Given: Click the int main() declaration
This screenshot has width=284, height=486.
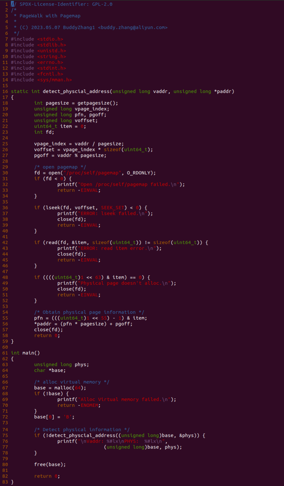Looking at the screenshot, I should pyautogui.click(x=25, y=353).
